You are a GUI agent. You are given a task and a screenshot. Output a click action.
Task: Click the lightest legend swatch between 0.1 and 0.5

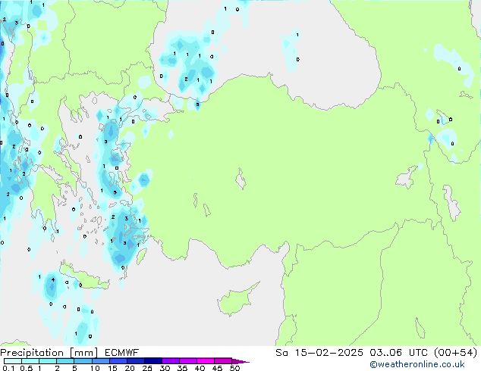pyautogui.click(x=13, y=361)
